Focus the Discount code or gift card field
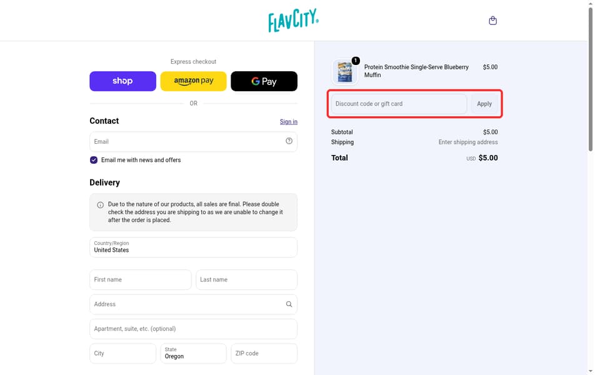This screenshot has height=375, width=600. point(399,104)
